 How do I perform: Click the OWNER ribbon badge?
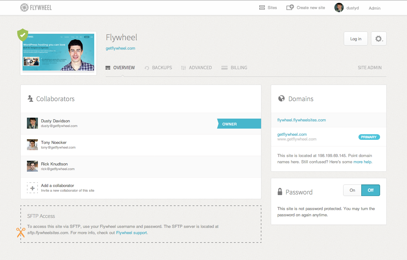(x=239, y=124)
